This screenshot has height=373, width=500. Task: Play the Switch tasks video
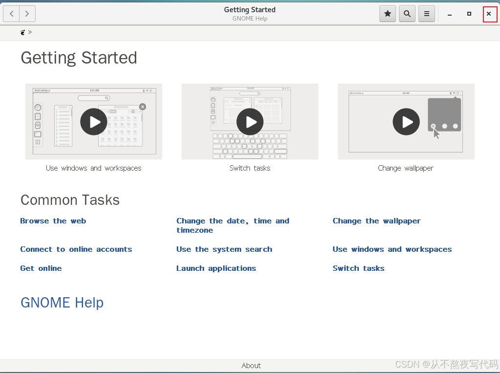pos(250,122)
